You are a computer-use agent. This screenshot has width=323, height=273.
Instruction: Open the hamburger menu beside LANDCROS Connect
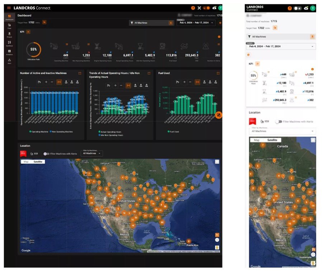(9, 8)
